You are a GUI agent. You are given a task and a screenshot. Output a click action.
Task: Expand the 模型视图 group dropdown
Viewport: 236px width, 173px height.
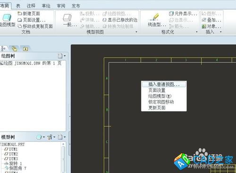(x=136, y=32)
